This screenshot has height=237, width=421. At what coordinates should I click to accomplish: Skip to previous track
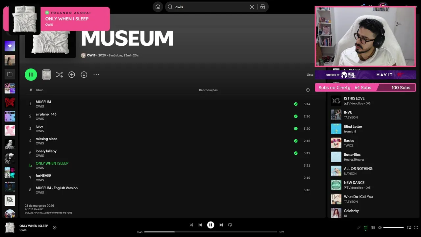(x=200, y=225)
